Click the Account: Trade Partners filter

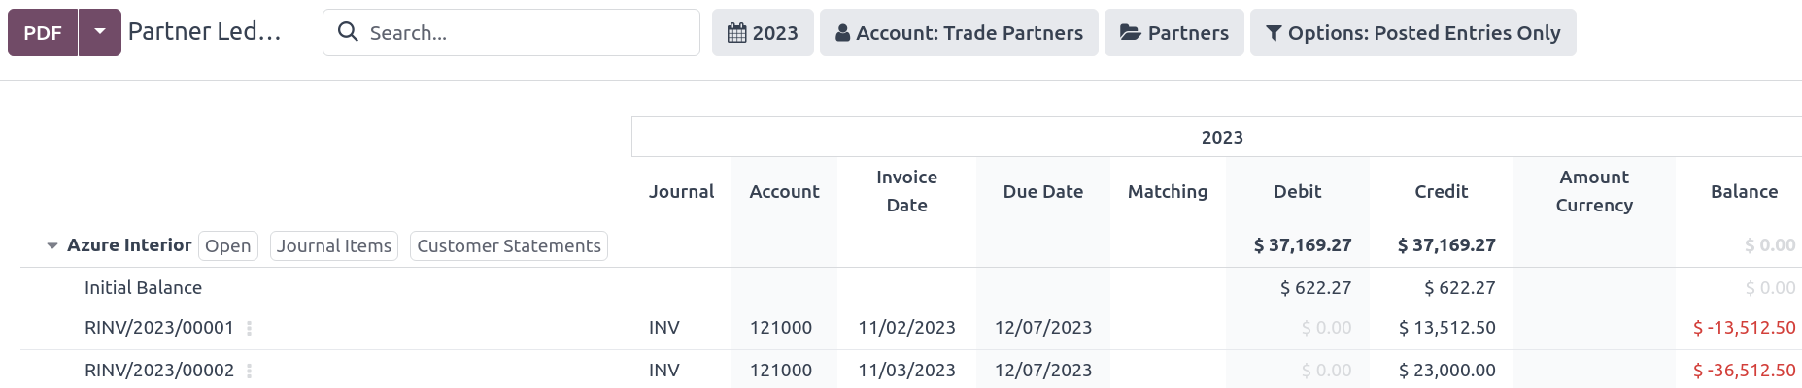click(x=959, y=33)
